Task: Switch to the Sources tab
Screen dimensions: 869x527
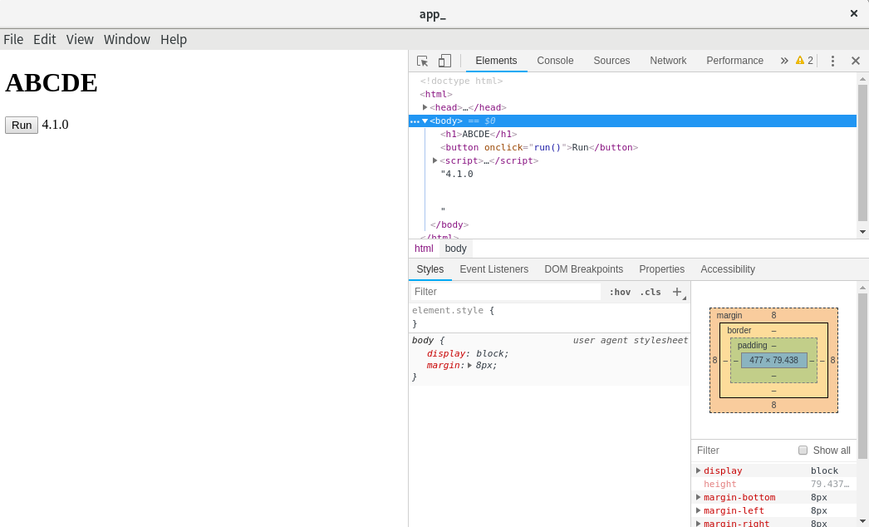Action: [611, 61]
